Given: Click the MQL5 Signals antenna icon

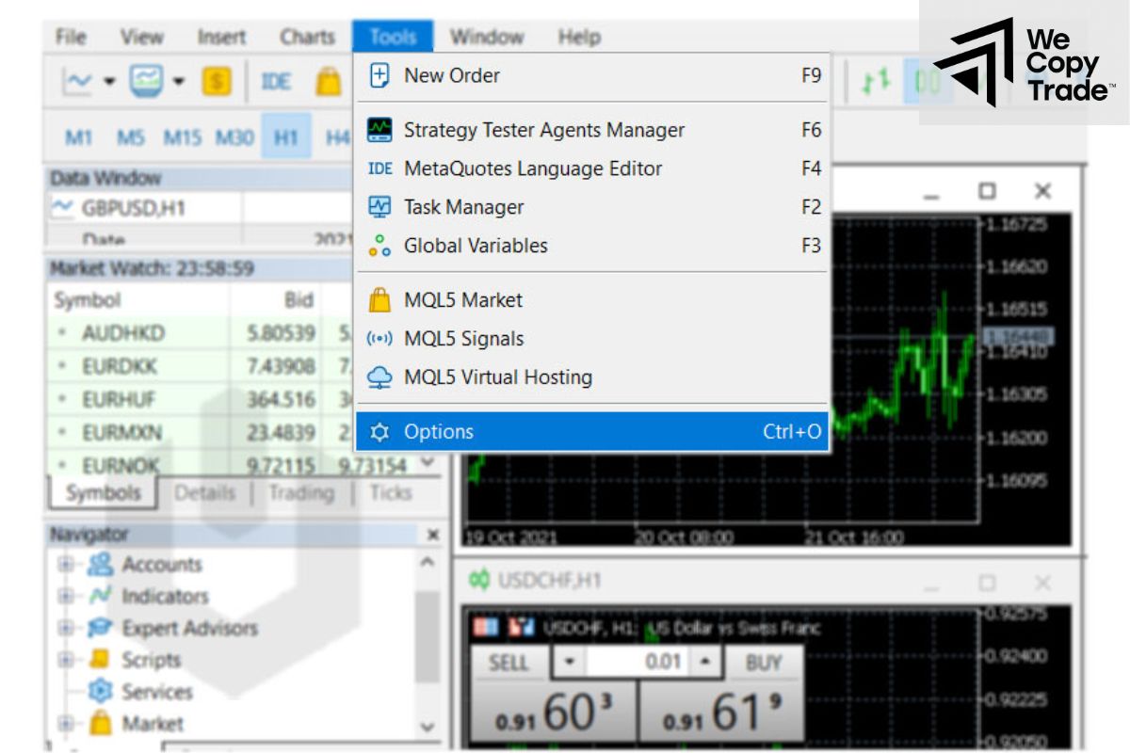Looking at the screenshot, I should [381, 338].
